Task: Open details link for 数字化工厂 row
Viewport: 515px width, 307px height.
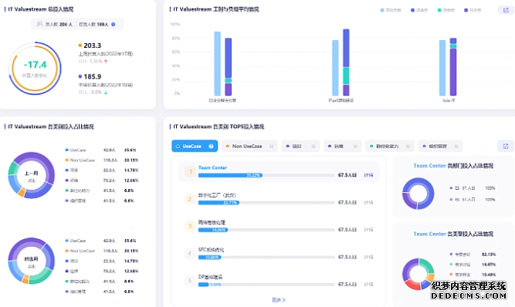Action: click(x=368, y=203)
